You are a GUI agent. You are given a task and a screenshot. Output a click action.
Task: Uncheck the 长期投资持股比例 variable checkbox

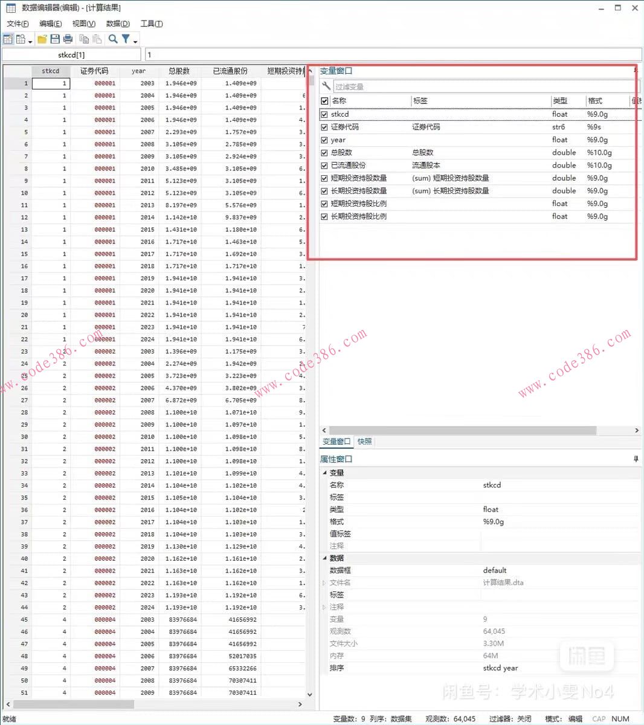click(x=324, y=216)
